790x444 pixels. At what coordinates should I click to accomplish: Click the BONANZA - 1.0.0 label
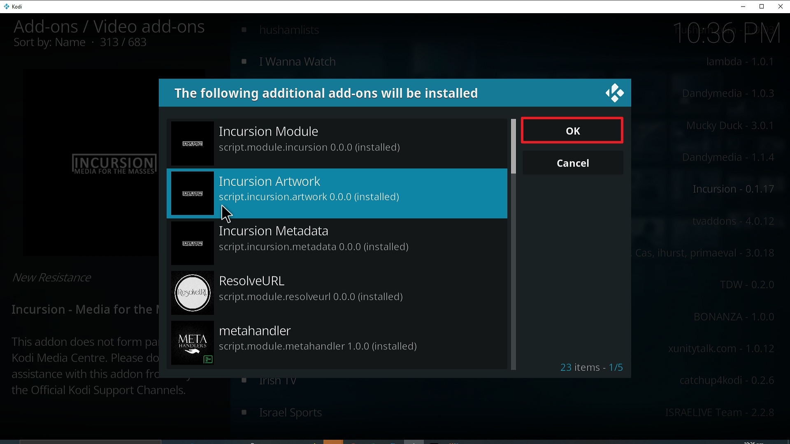tap(734, 317)
